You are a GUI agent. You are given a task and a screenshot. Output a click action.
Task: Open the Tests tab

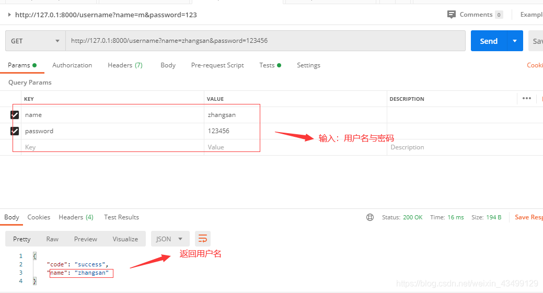click(270, 65)
